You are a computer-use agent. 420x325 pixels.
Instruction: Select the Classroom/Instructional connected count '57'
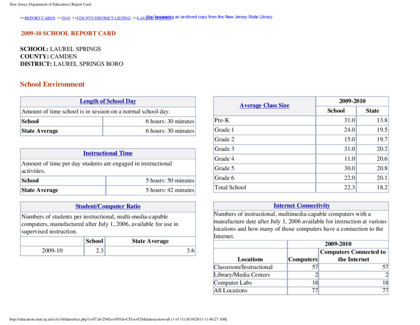[x=385, y=267]
